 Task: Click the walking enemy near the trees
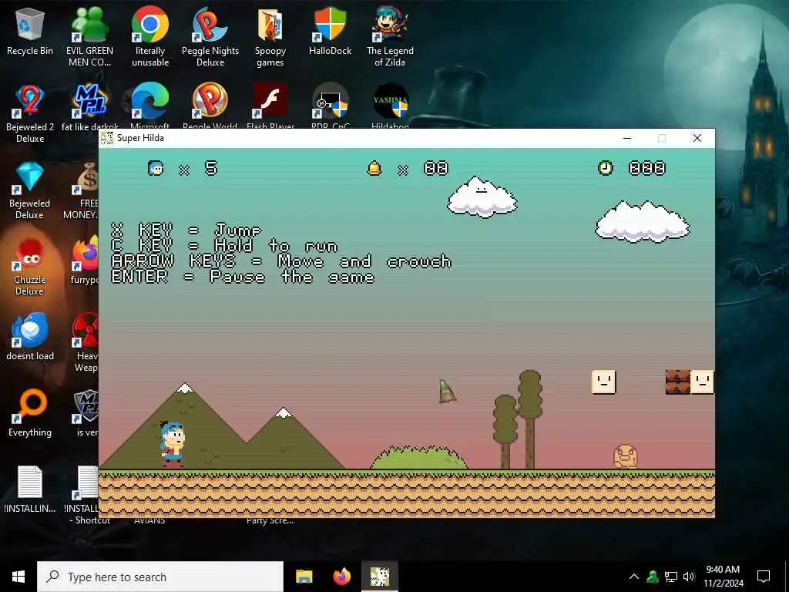(x=626, y=456)
